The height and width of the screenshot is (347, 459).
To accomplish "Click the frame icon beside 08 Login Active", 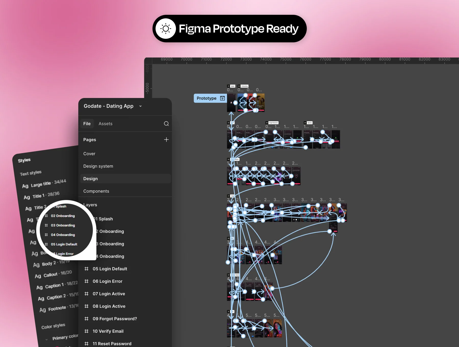I will [x=86, y=306].
